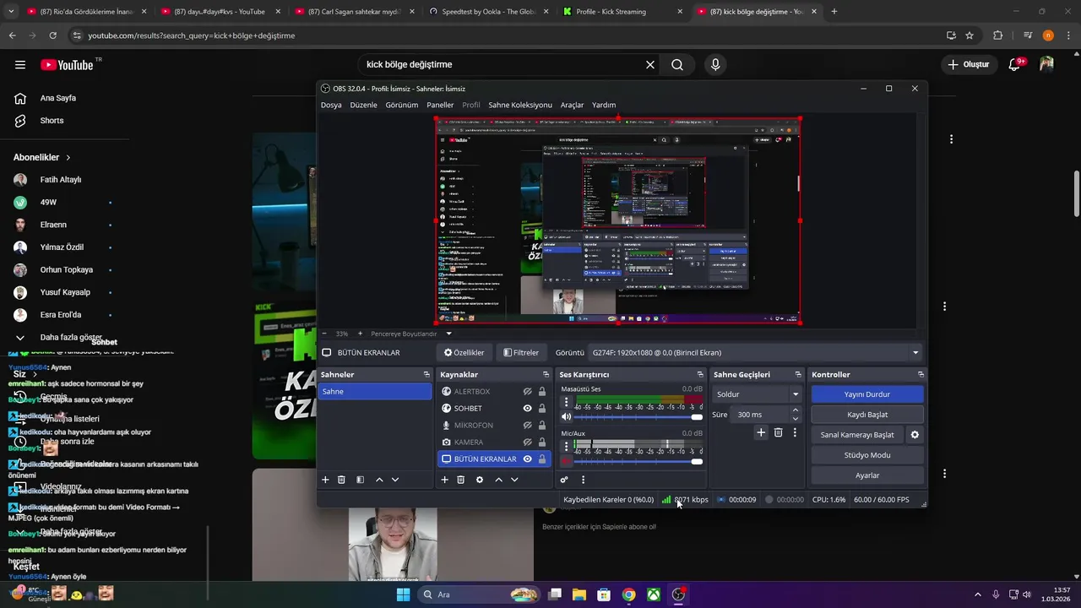Image resolution: width=1081 pixels, height=608 pixels.
Task: Show the ALERTBOX source
Action: 527,392
